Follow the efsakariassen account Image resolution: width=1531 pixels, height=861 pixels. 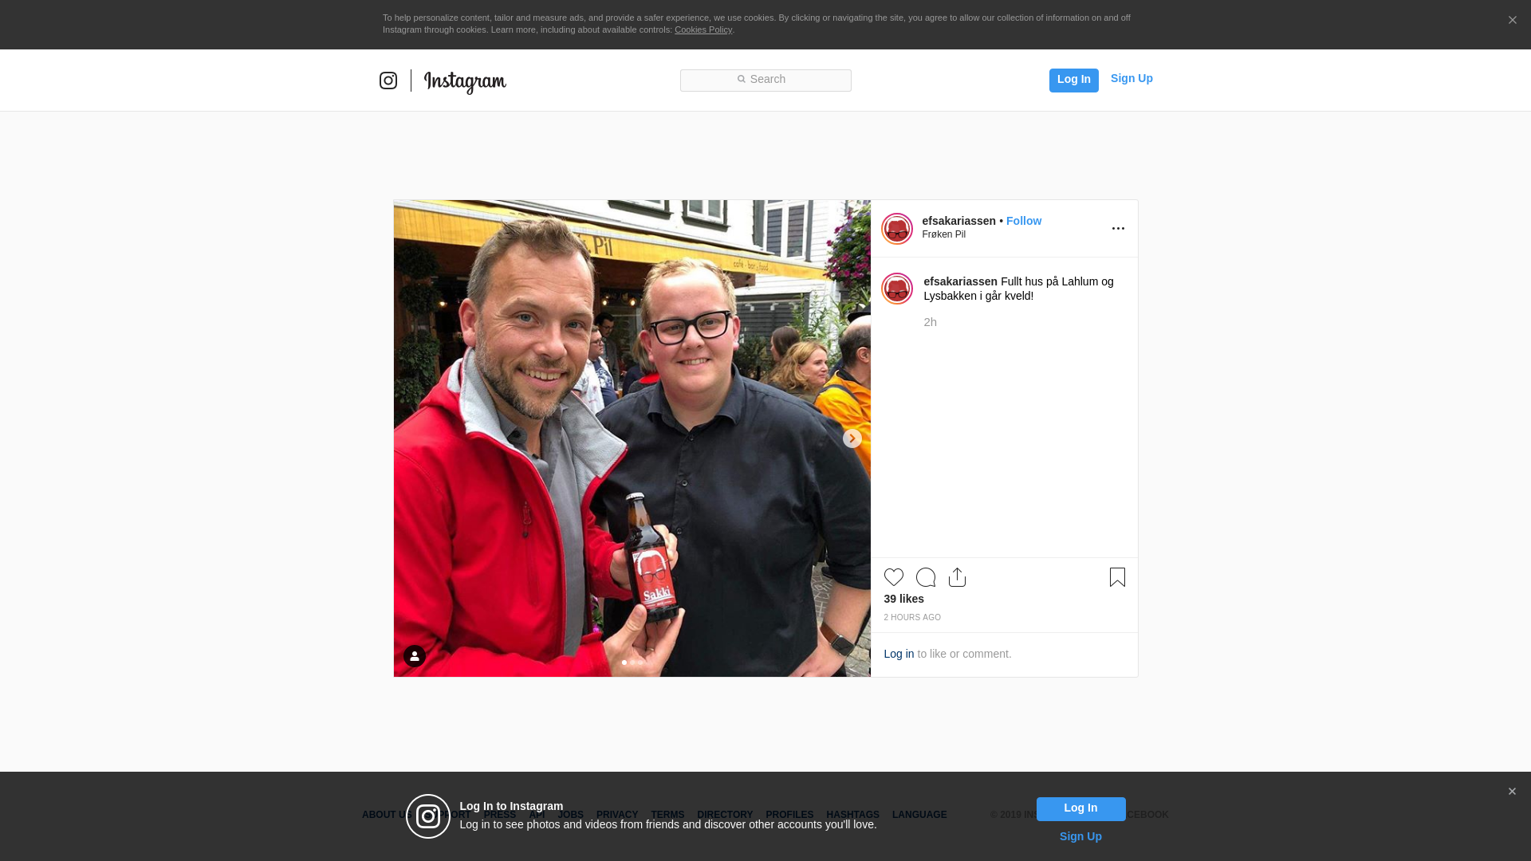pyautogui.click(x=1024, y=221)
